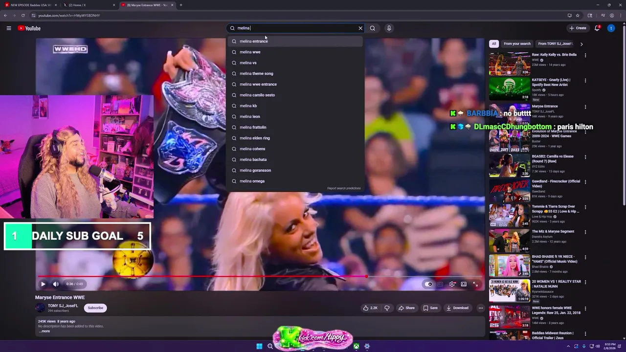Enter fullscreen on the video player
The image size is (626, 352).
475,284
